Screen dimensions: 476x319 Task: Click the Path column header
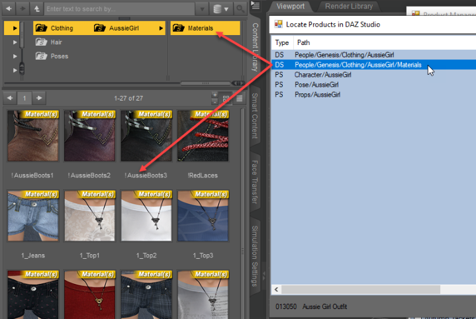click(x=303, y=42)
